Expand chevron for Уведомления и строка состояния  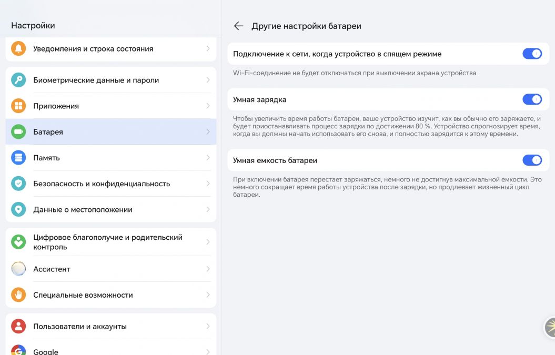[208, 48]
